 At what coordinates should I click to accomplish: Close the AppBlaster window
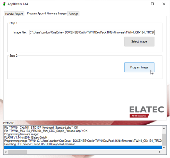164,4
